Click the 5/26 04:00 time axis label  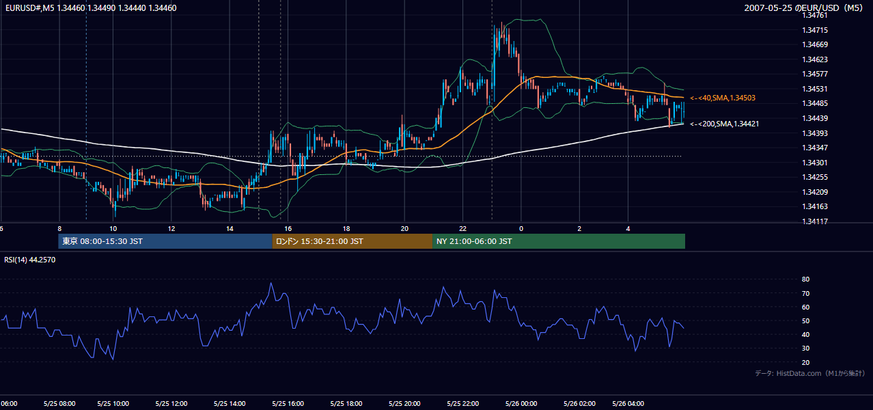click(628, 403)
